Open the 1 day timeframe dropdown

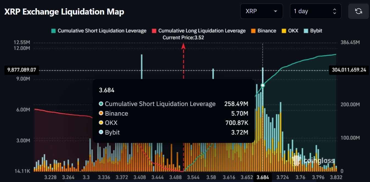(x=315, y=11)
